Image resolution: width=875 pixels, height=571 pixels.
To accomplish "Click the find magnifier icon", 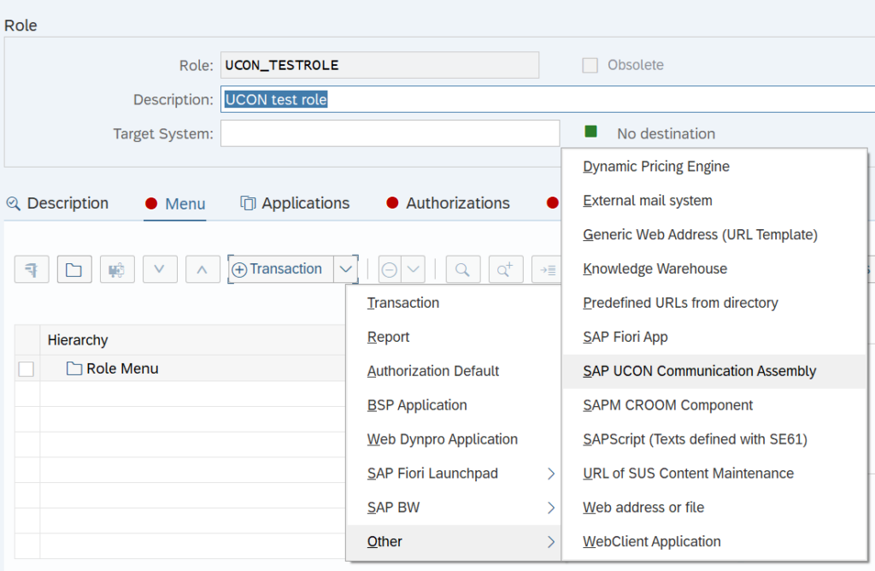I will click(x=463, y=269).
